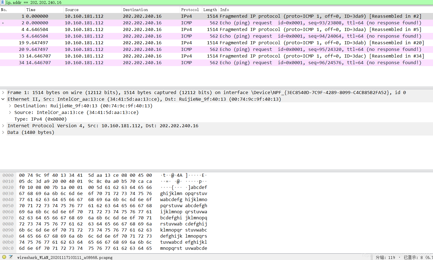The width and height of the screenshot is (433, 260).
Task: Select packet 19 fragmented IP ID=3dab
Action: pos(216,43)
